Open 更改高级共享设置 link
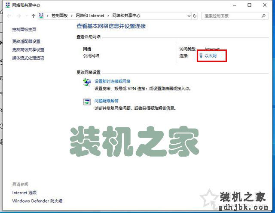Image resolution: width=275 pixels, height=213 pixels. pyautogui.click(x=28, y=49)
